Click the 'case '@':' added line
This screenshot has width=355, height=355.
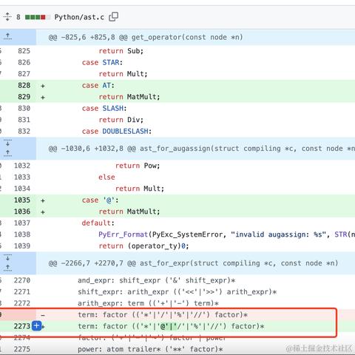[100, 200]
